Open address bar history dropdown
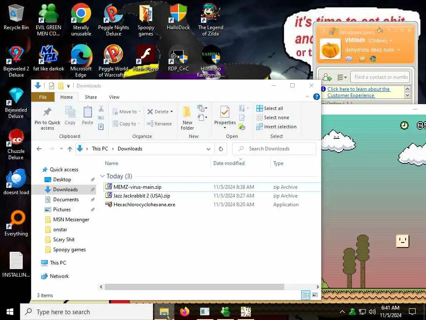 208,149
